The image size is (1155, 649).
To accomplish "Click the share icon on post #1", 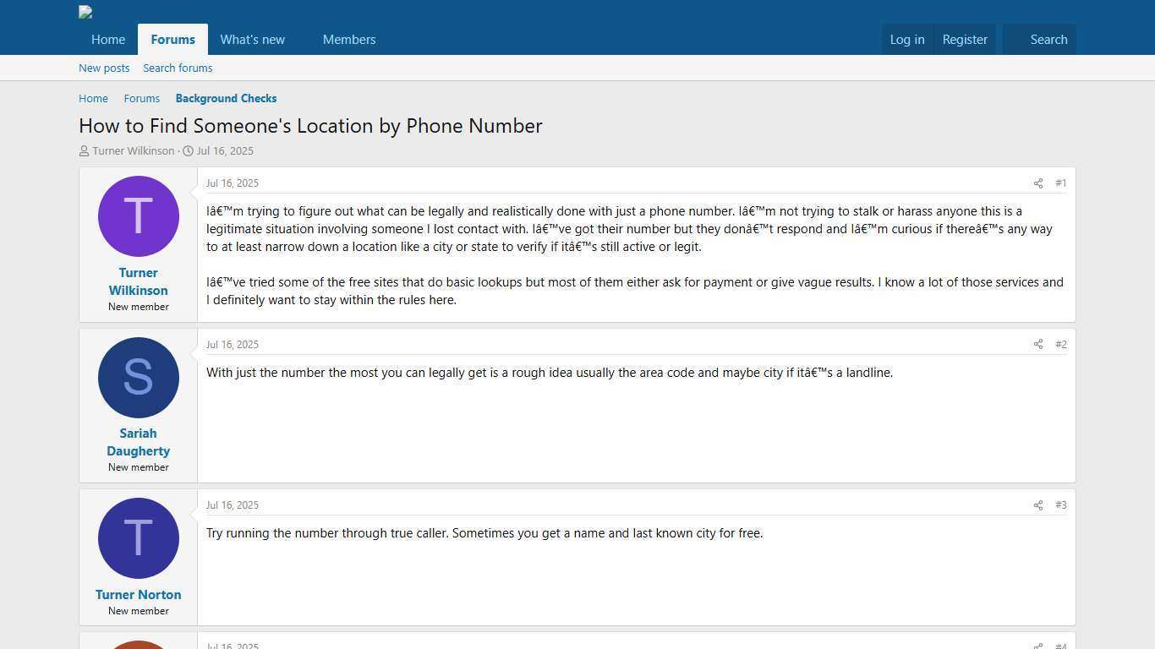I will [1038, 183].
